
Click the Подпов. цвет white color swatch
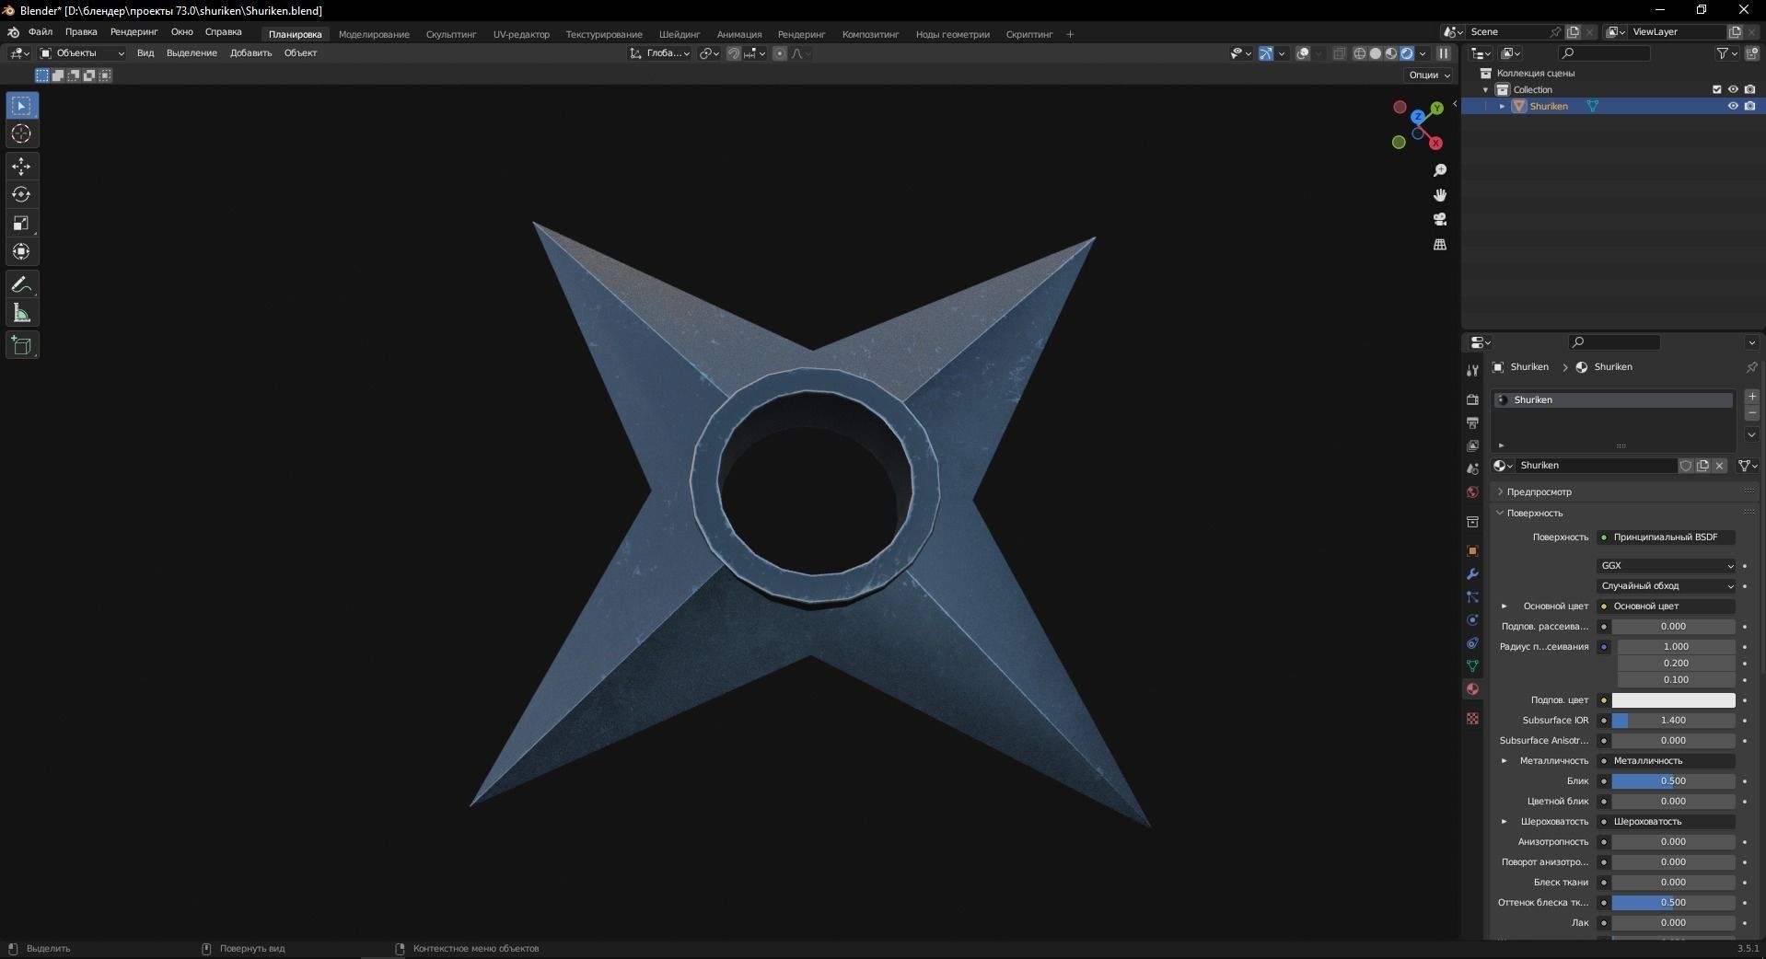(1673, 700)
